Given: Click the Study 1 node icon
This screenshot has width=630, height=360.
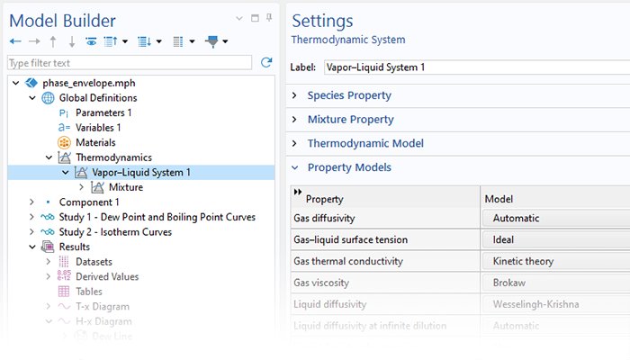Looking at the screenshot, I should (48, 218).
